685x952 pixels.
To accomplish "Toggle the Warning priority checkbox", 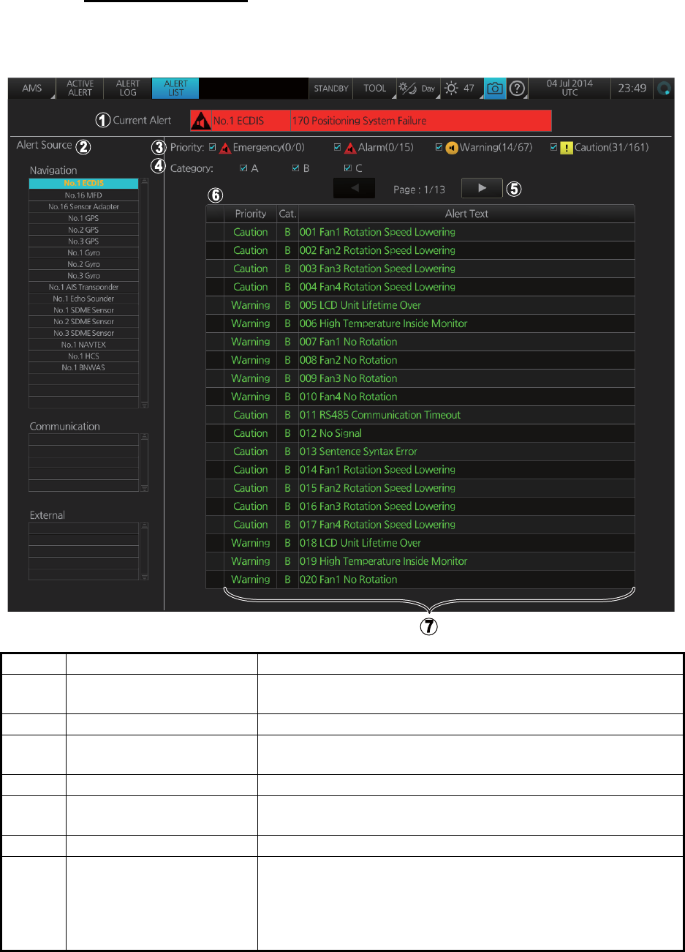I will click(x=439, y=147).
